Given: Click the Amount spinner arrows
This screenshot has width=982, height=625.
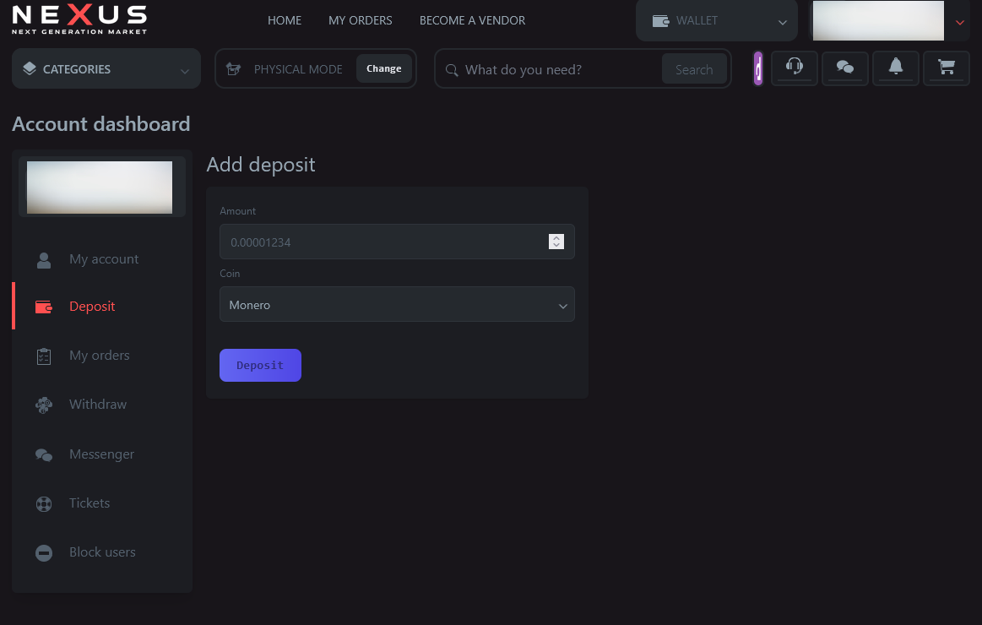Looking at the screenshot, I should point(556,241).
